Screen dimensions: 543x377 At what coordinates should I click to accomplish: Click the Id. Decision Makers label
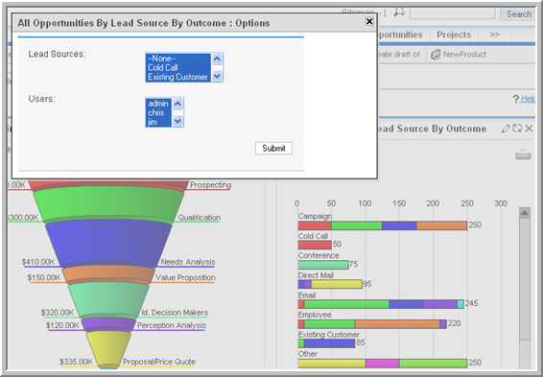175,313
